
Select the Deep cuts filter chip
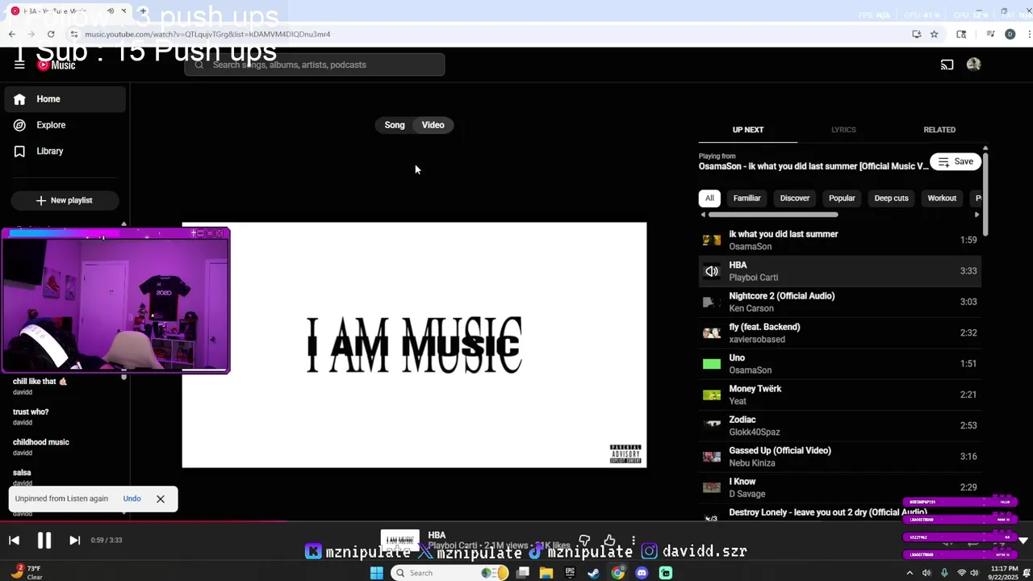[891, 198]
